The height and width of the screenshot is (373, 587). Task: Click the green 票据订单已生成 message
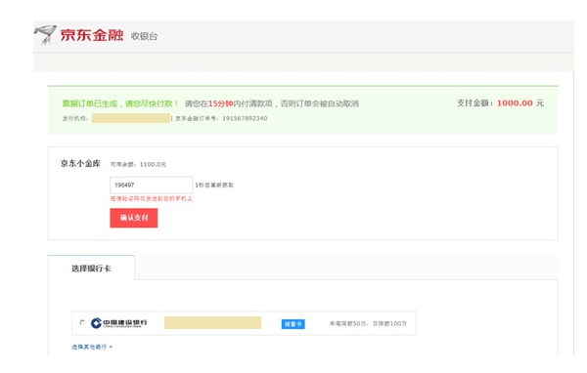tap(120, 104)
